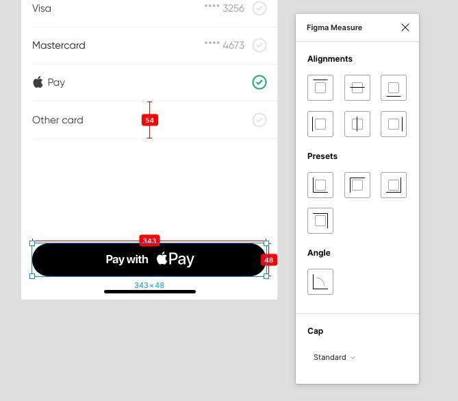Select vertical center alignment measure icon
The image size is (458, 401).
(357, 124)
